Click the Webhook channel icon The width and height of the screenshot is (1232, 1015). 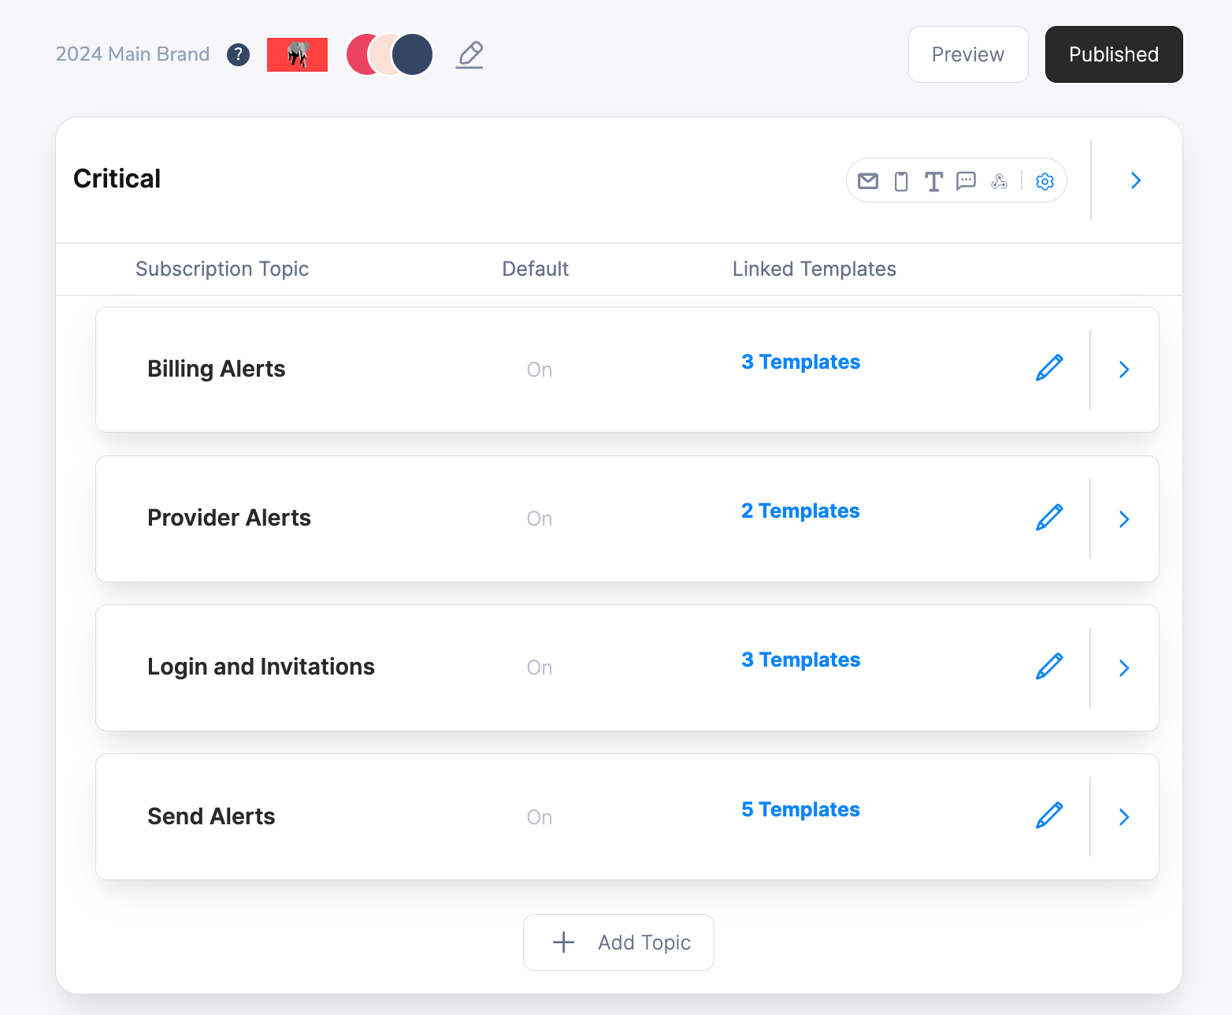click(999, 180)
